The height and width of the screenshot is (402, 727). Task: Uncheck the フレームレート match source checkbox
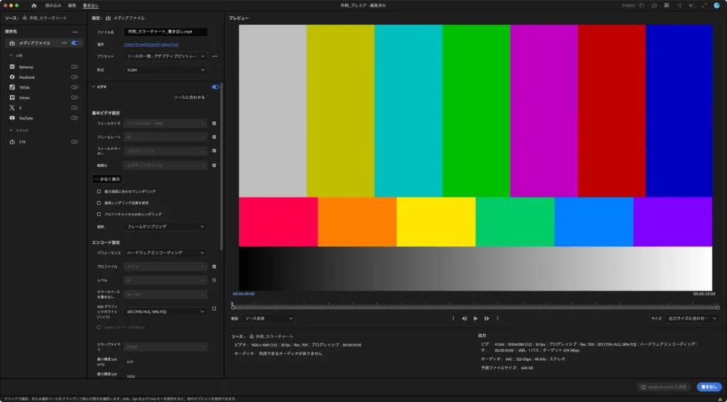[x=214, y=137]
